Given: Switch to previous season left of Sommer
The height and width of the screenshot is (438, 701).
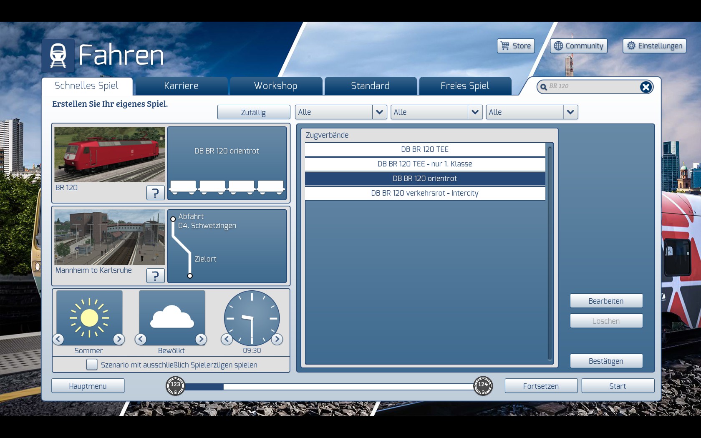Looking at the screenshot, I should (58, 339).
